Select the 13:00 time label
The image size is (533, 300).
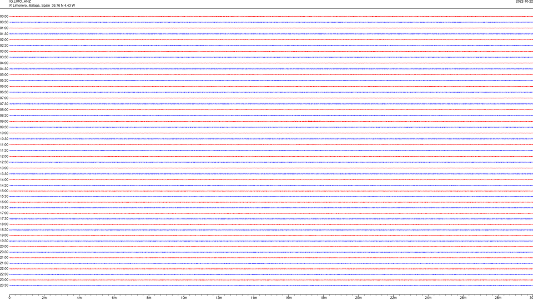4,168
